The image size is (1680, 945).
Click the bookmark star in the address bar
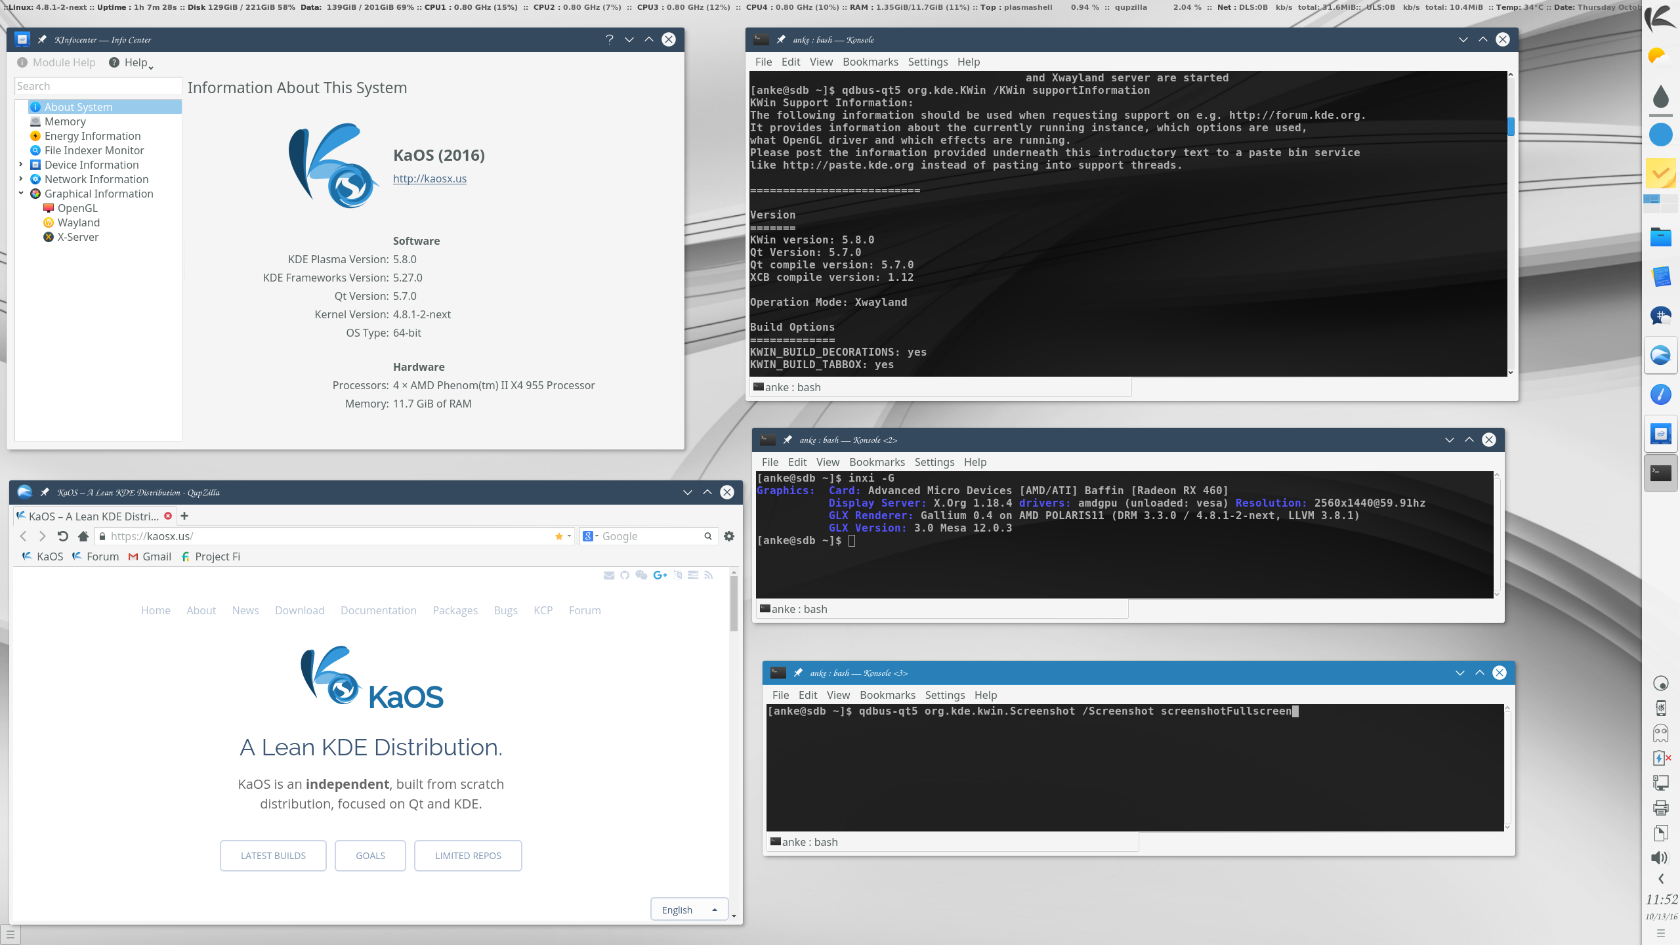point(558,536)
